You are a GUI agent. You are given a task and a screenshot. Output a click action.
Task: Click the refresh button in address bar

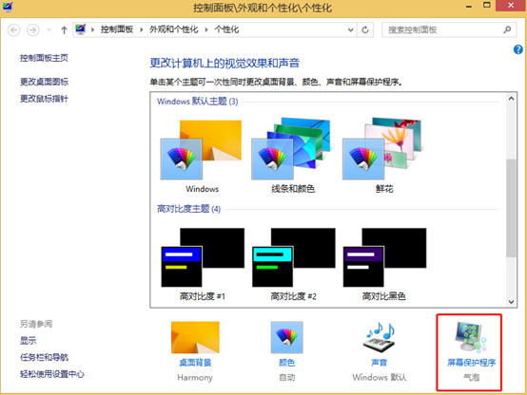[x=365, y=29]
